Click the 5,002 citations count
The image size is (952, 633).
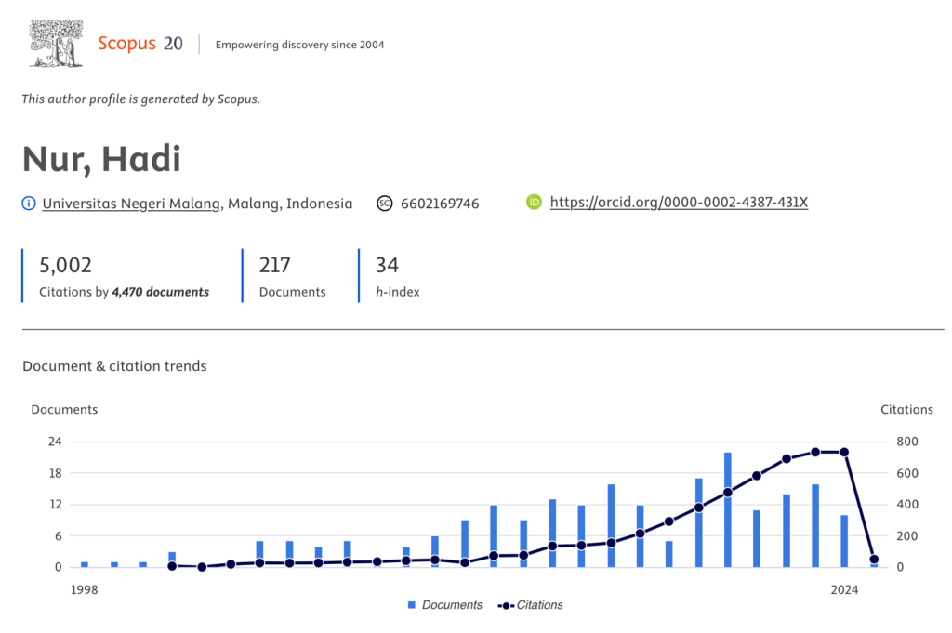65,266
